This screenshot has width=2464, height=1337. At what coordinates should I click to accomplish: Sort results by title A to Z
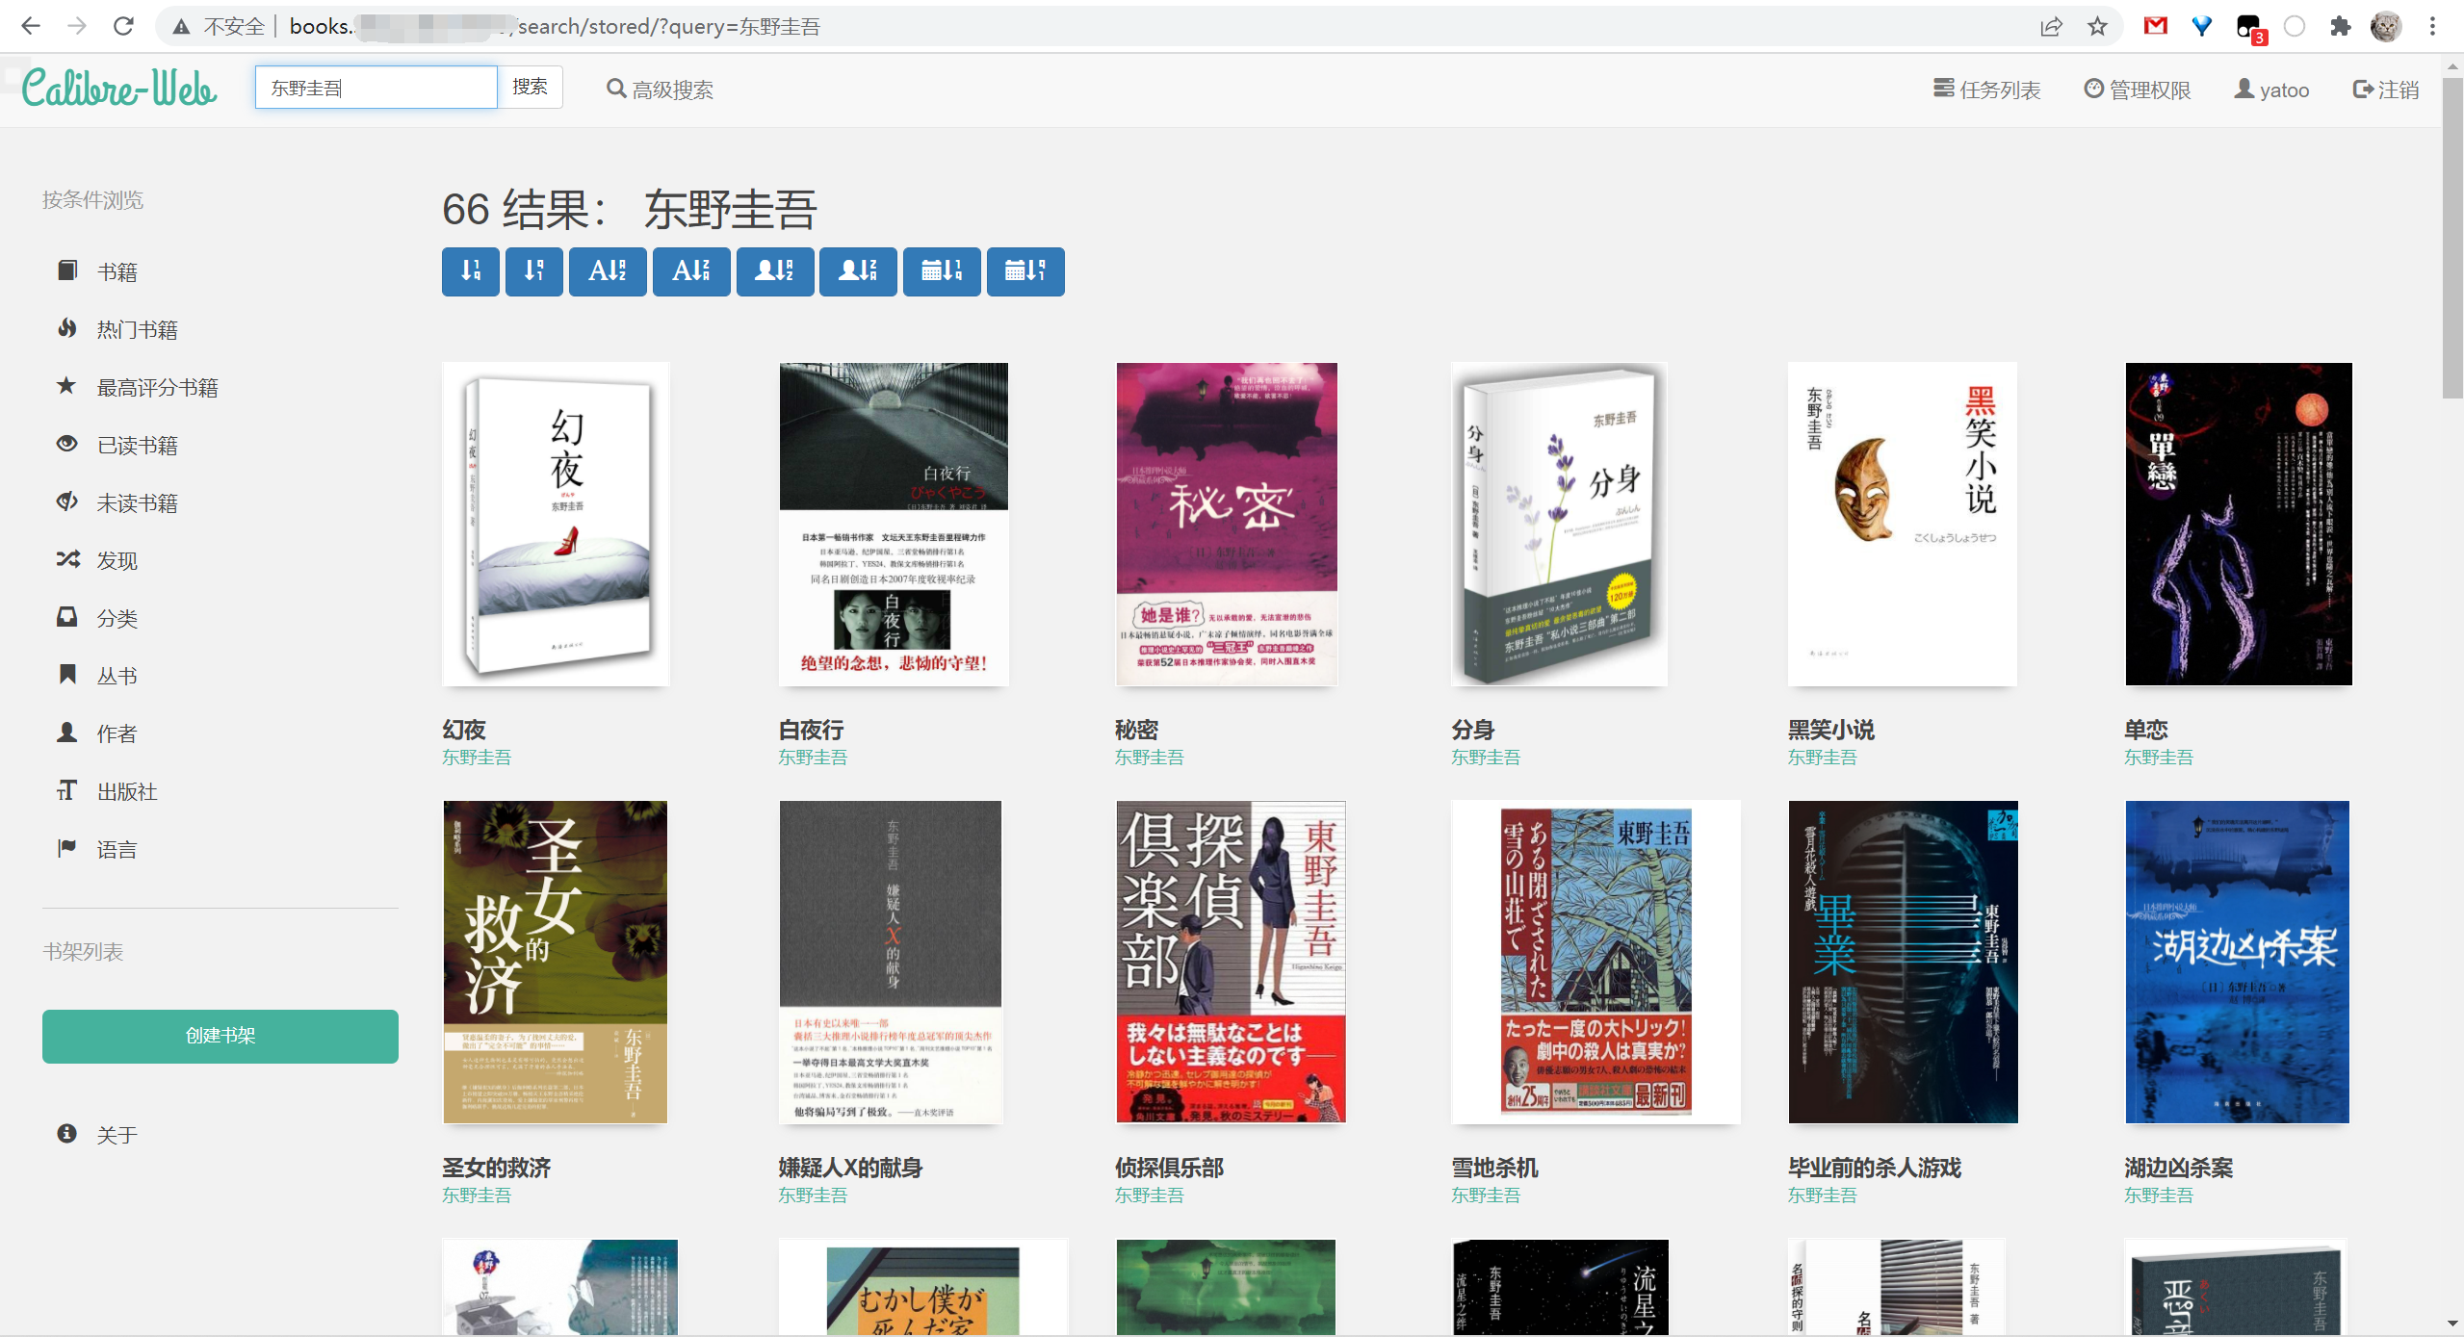pyautogui.click(x=607, y=271)
